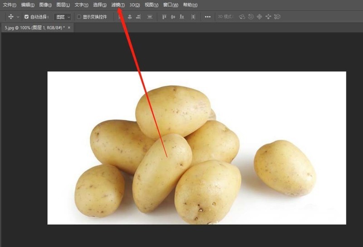The width and height of the screenshot is (363, 247).
Task: Open the 图层 auto-select dropdown
Action: point(63,17)
